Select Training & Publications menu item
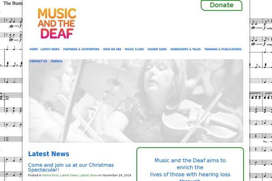The image size is (272, 181). click(223, 49)
